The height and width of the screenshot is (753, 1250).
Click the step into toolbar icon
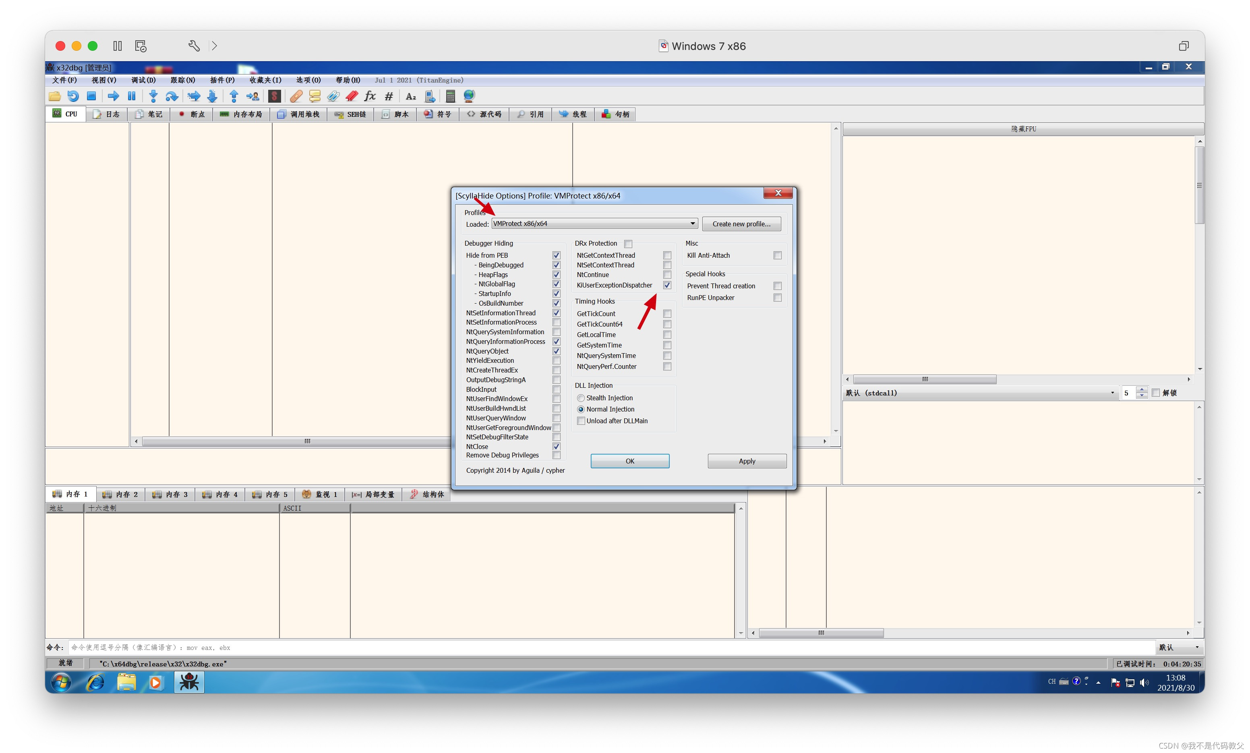(x=153, y=96)
